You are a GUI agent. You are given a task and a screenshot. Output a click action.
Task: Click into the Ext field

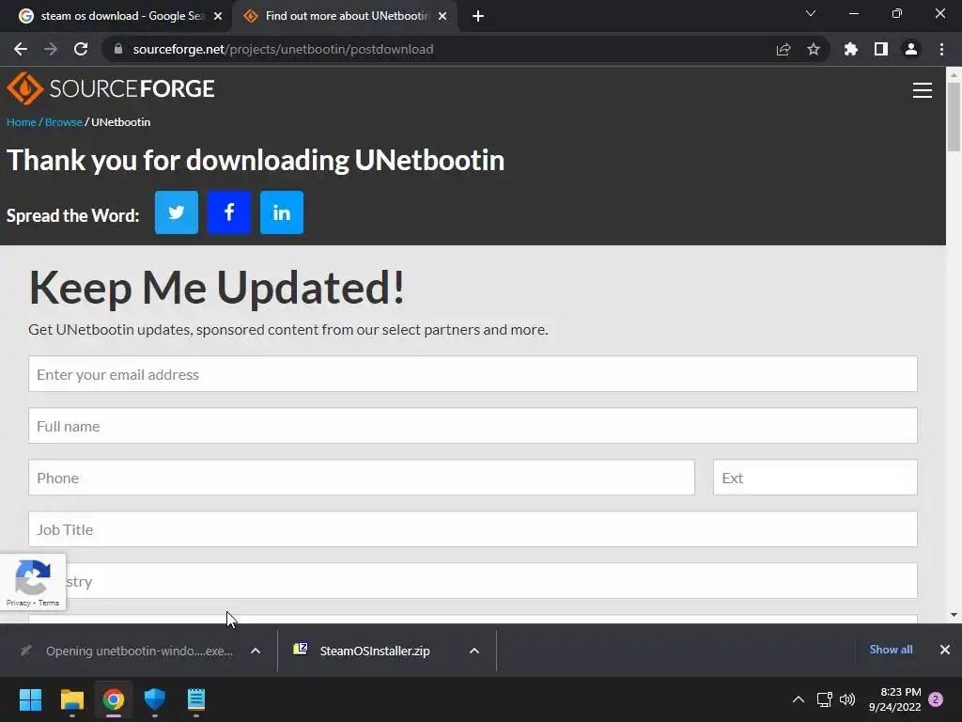point(815,477)
